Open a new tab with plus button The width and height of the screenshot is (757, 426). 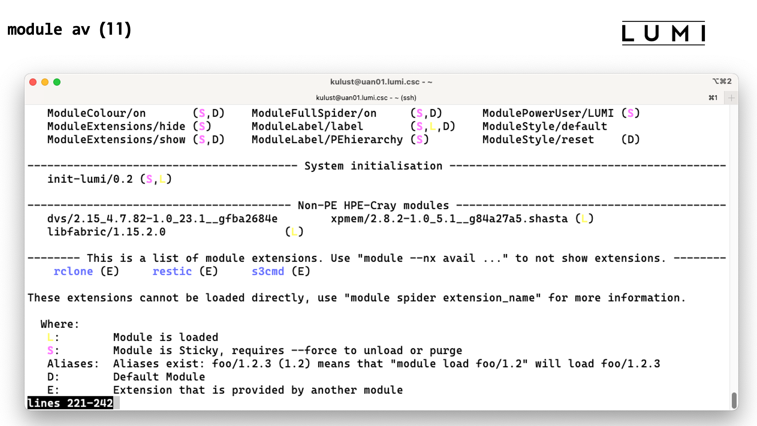[731, 98]
